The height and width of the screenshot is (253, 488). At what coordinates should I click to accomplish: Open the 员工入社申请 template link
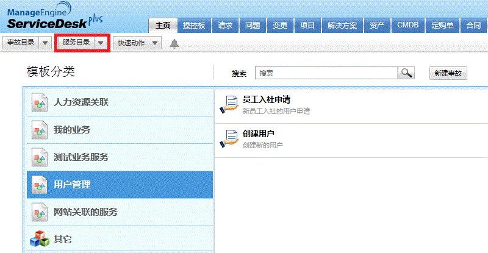(267, 99)
